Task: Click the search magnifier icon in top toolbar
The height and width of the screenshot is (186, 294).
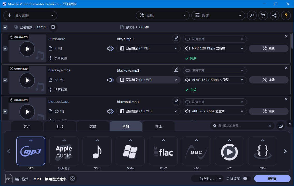Action: pos(252,15)
